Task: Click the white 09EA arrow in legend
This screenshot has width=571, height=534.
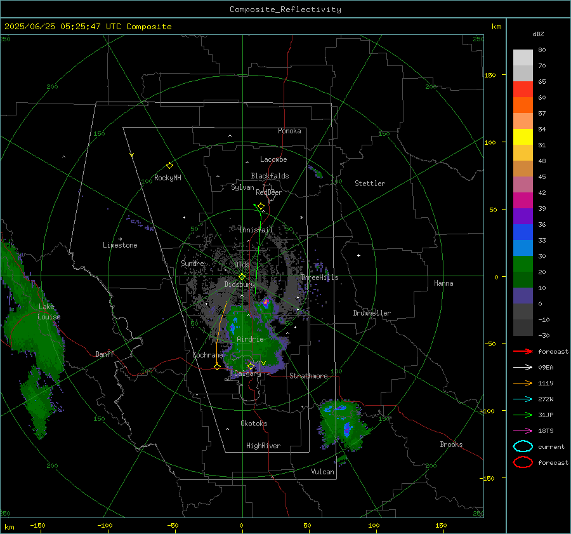Action: [523, 368]
